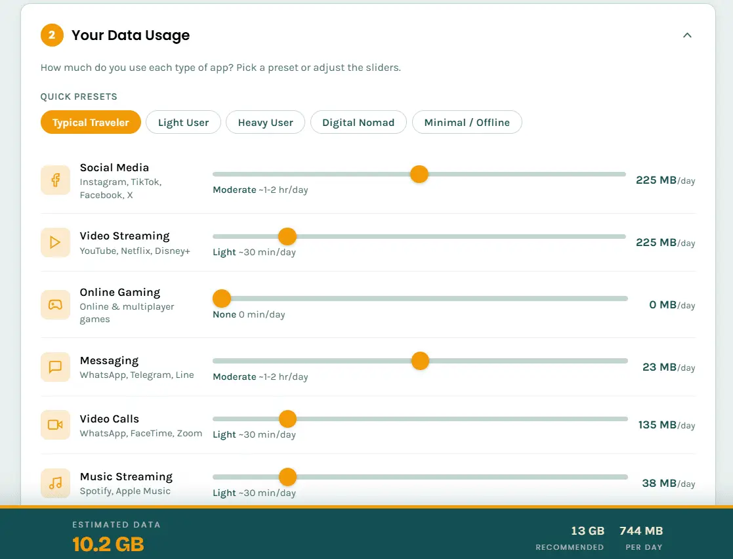
Task: Click 'WhatsApp, FaceTime, Zoom' text
Action: coord(141,433)
